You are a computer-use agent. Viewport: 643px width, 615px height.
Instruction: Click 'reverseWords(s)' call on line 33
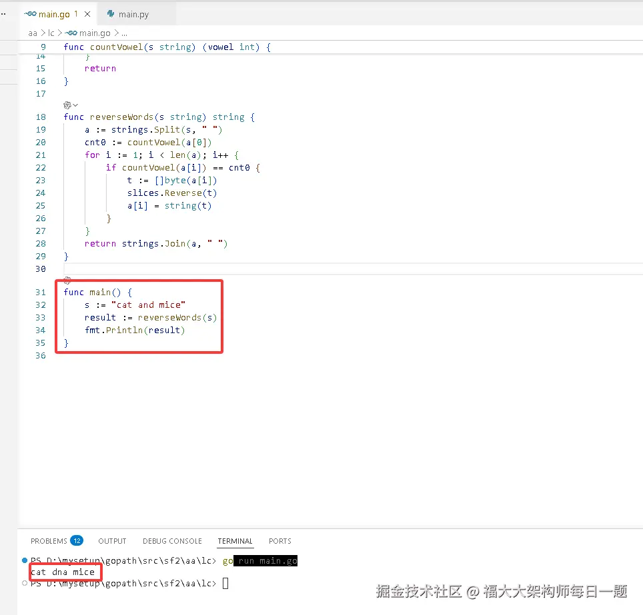point(177,317)
